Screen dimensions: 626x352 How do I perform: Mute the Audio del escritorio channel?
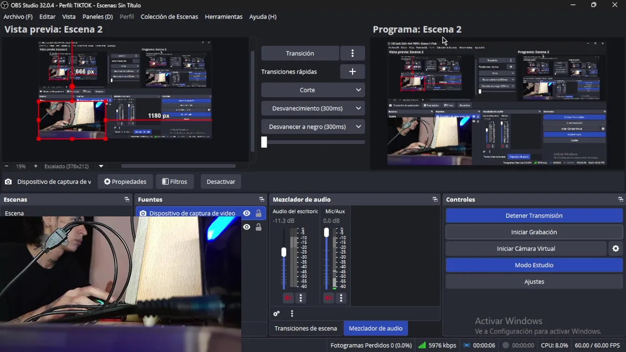tap(288, 298)
